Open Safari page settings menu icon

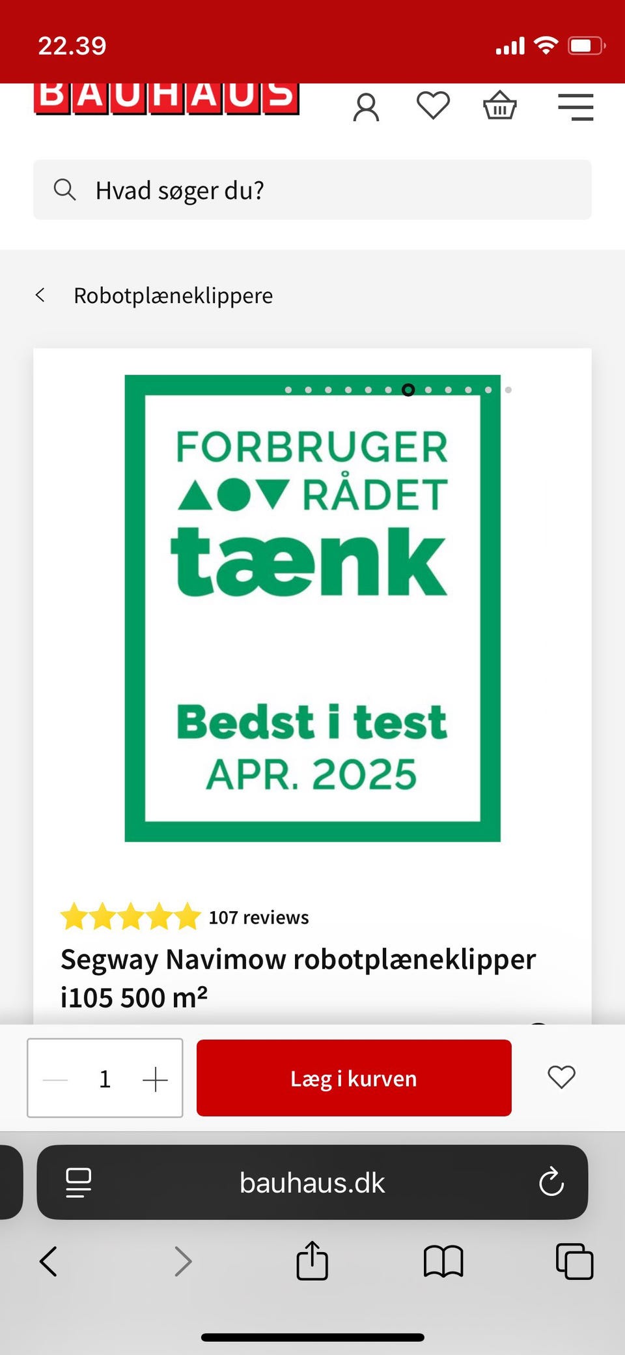point(79,1182)
